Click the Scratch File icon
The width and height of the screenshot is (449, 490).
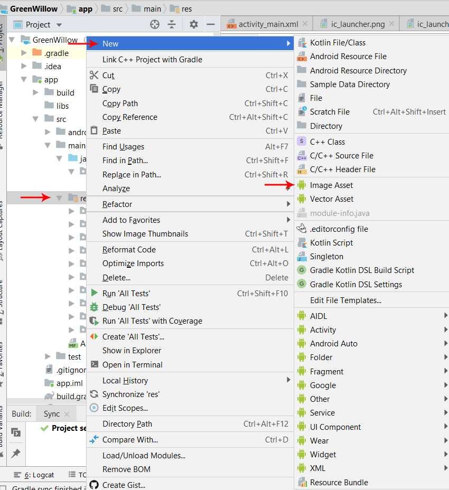(302, 112)
